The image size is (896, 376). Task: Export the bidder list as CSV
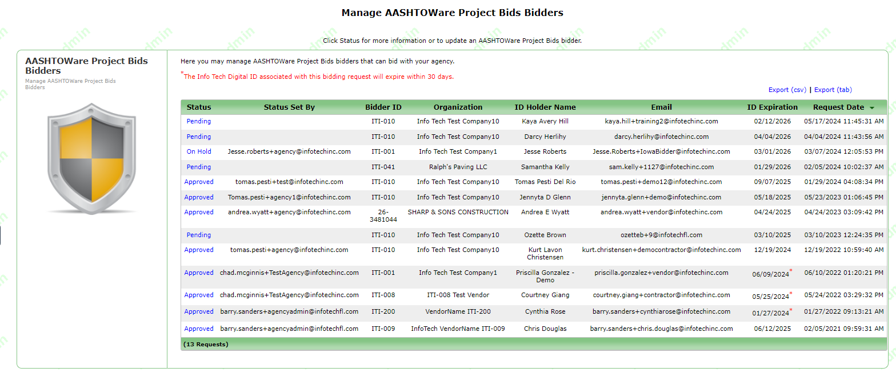point(787,90)
